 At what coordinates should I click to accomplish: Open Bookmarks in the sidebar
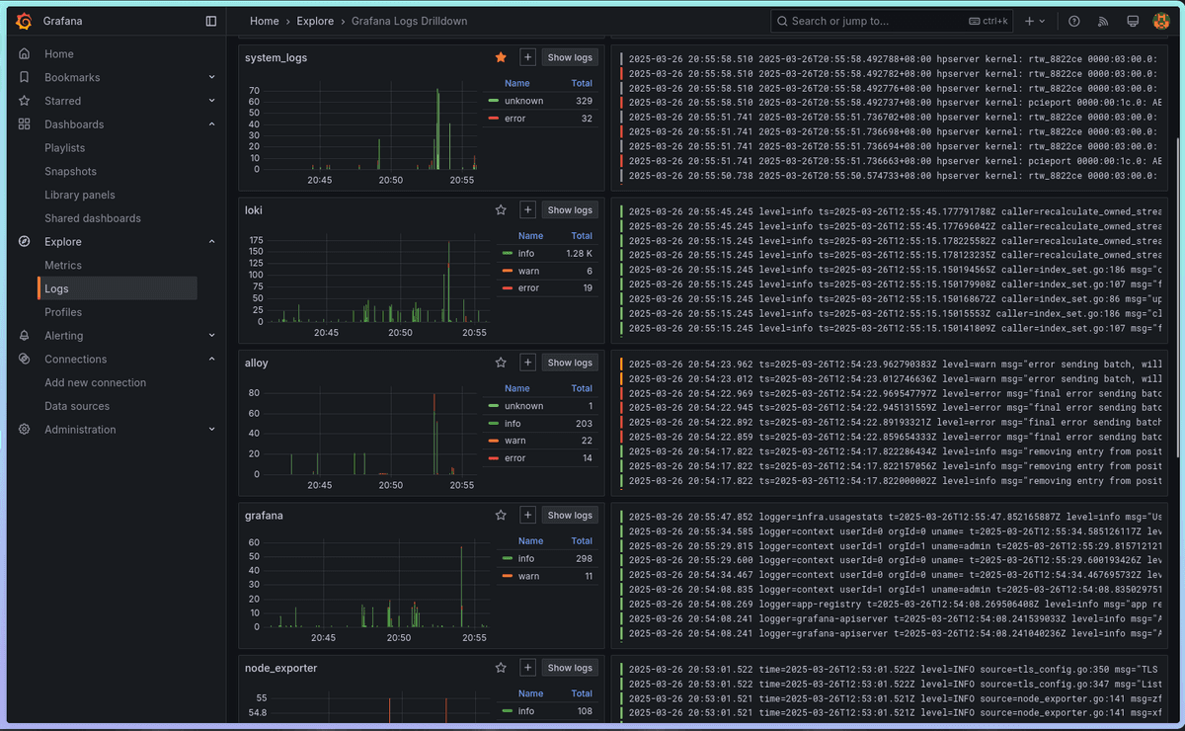pos(72,77)
